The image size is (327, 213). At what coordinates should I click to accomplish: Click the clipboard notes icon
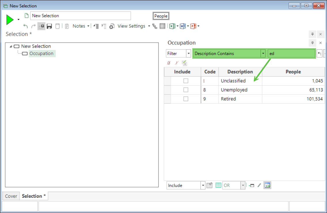[67, 26]
